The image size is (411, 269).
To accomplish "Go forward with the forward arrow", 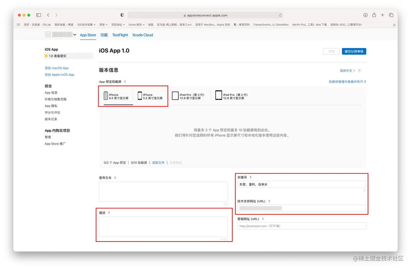I will 56,15.
